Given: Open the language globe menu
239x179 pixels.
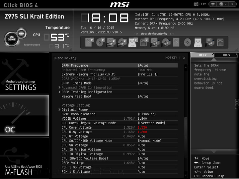Looking at the screenshot, I should 222,4.
